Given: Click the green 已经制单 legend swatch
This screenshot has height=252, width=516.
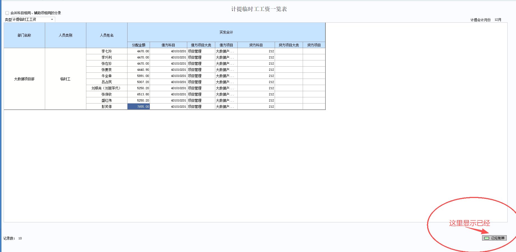Looking at the screenshot, I should pos(487,238).
